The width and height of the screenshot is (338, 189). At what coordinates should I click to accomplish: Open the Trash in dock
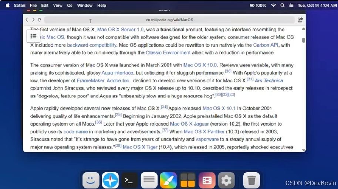tap(251, 180)
